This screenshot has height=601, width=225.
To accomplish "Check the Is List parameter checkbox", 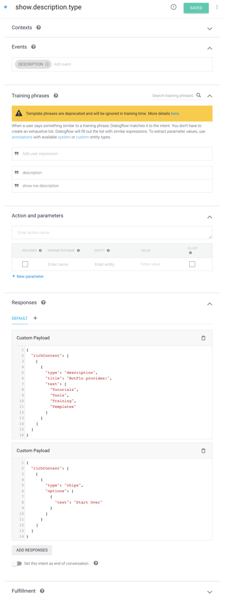I will [192, 264].
